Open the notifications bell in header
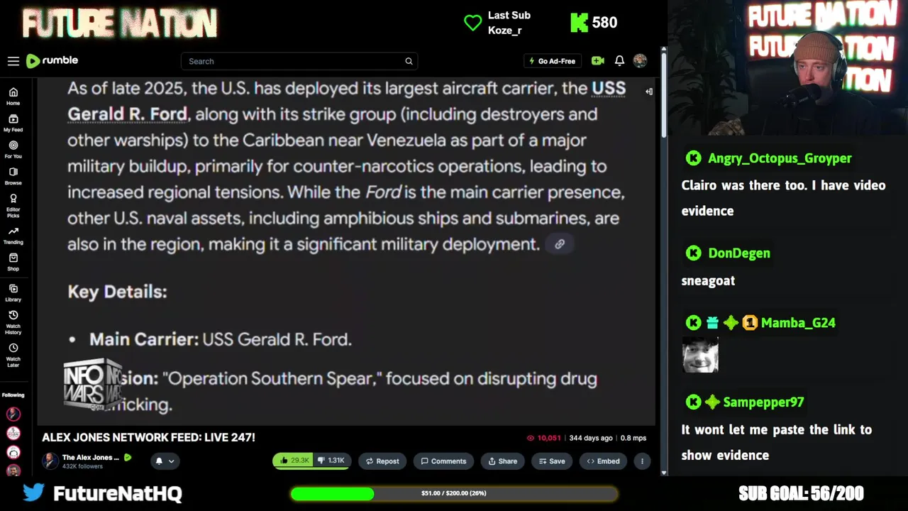The width and height of the screenshot is (908, 511). click(x=619, y=61)
